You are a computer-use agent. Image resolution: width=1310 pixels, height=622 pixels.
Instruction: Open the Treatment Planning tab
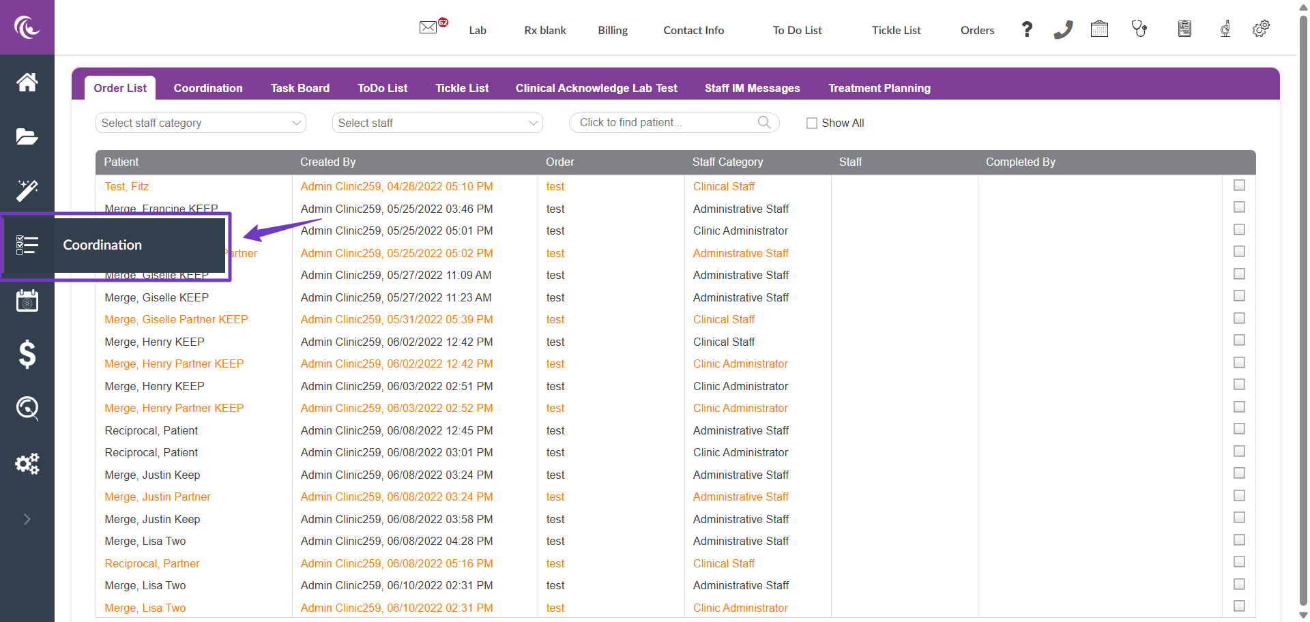pyautogui.click(x=879, y=88)
